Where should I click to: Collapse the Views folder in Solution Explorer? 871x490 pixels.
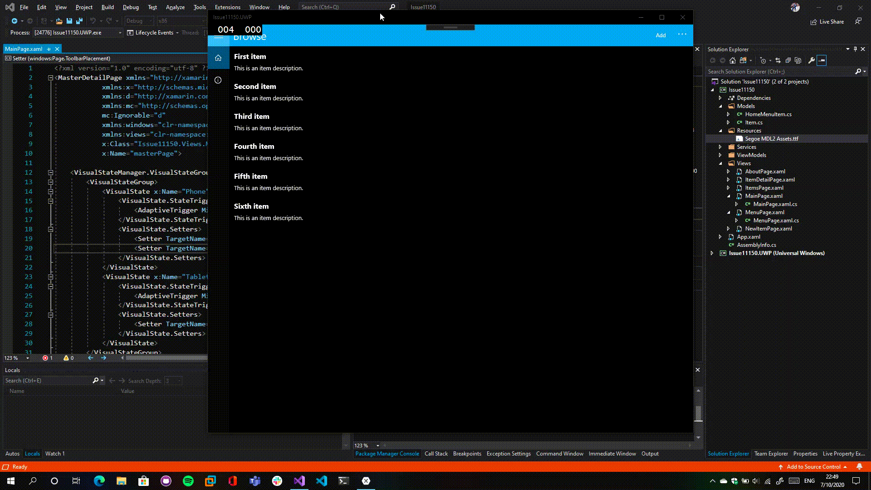pos(722,163)
